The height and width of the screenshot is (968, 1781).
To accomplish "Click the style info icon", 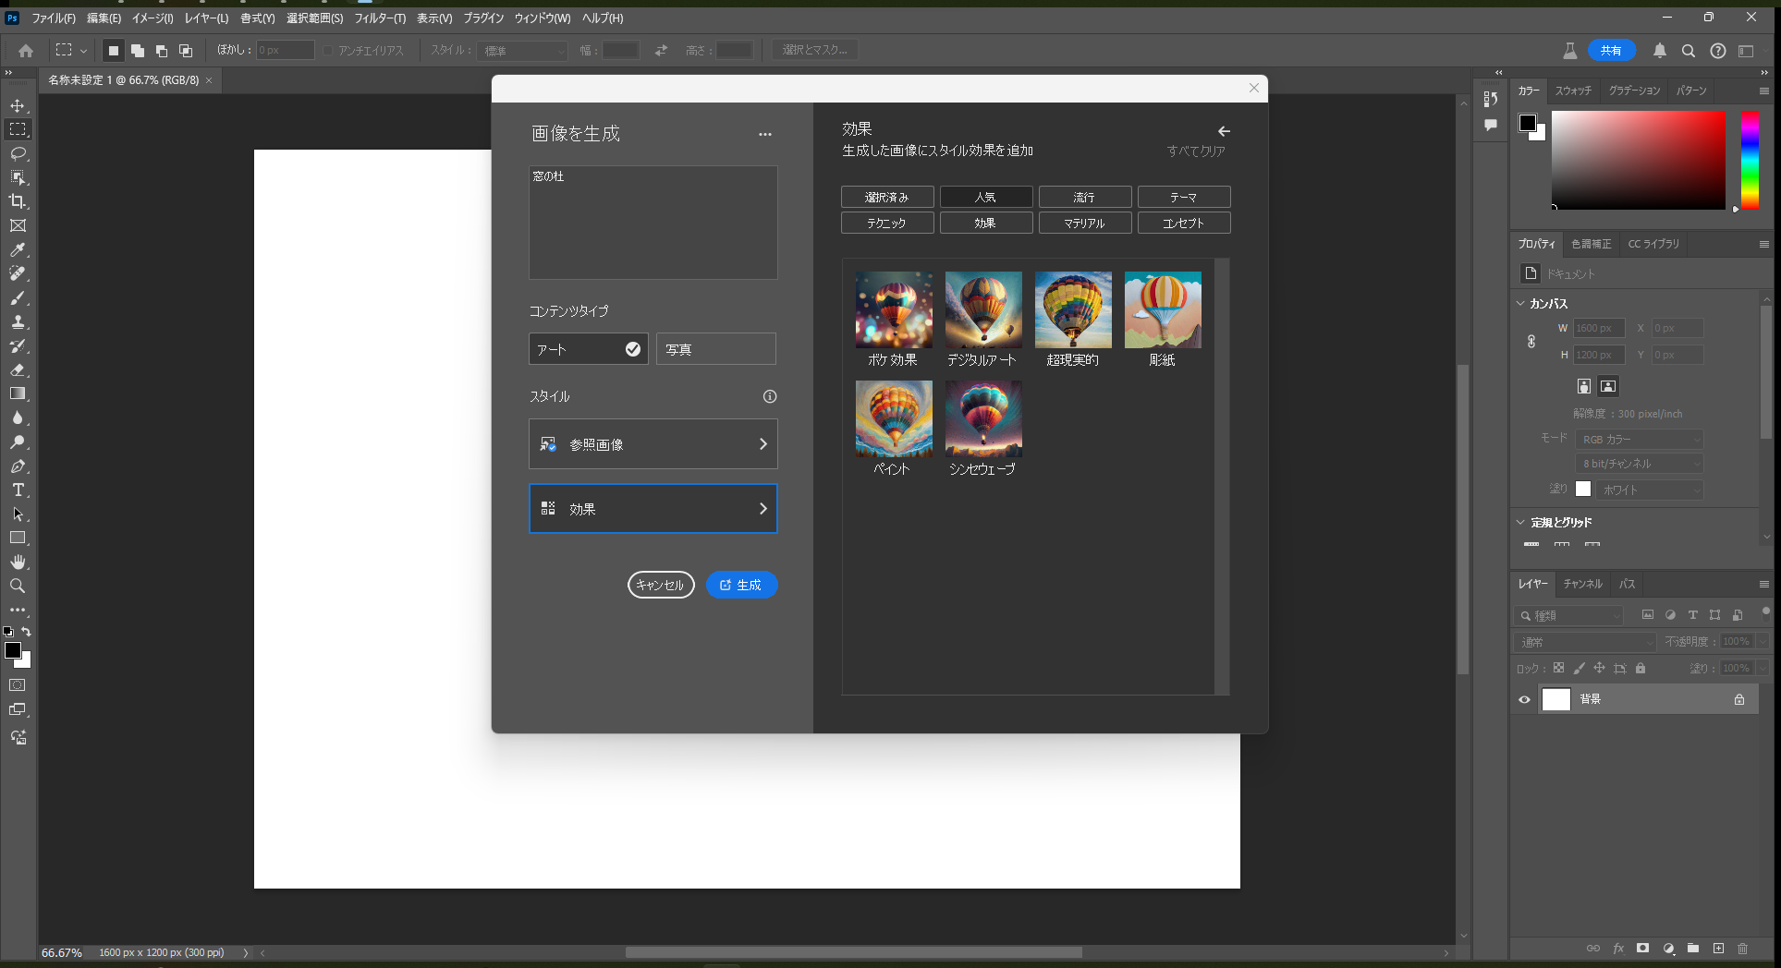I will 770,396.
